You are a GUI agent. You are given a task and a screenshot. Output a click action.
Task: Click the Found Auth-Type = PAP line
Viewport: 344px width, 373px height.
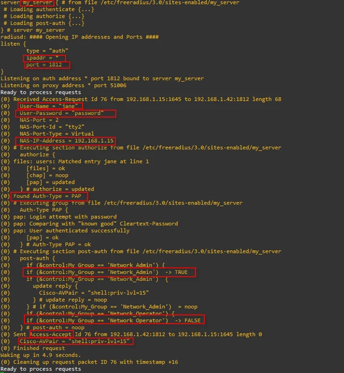(50, 196)
